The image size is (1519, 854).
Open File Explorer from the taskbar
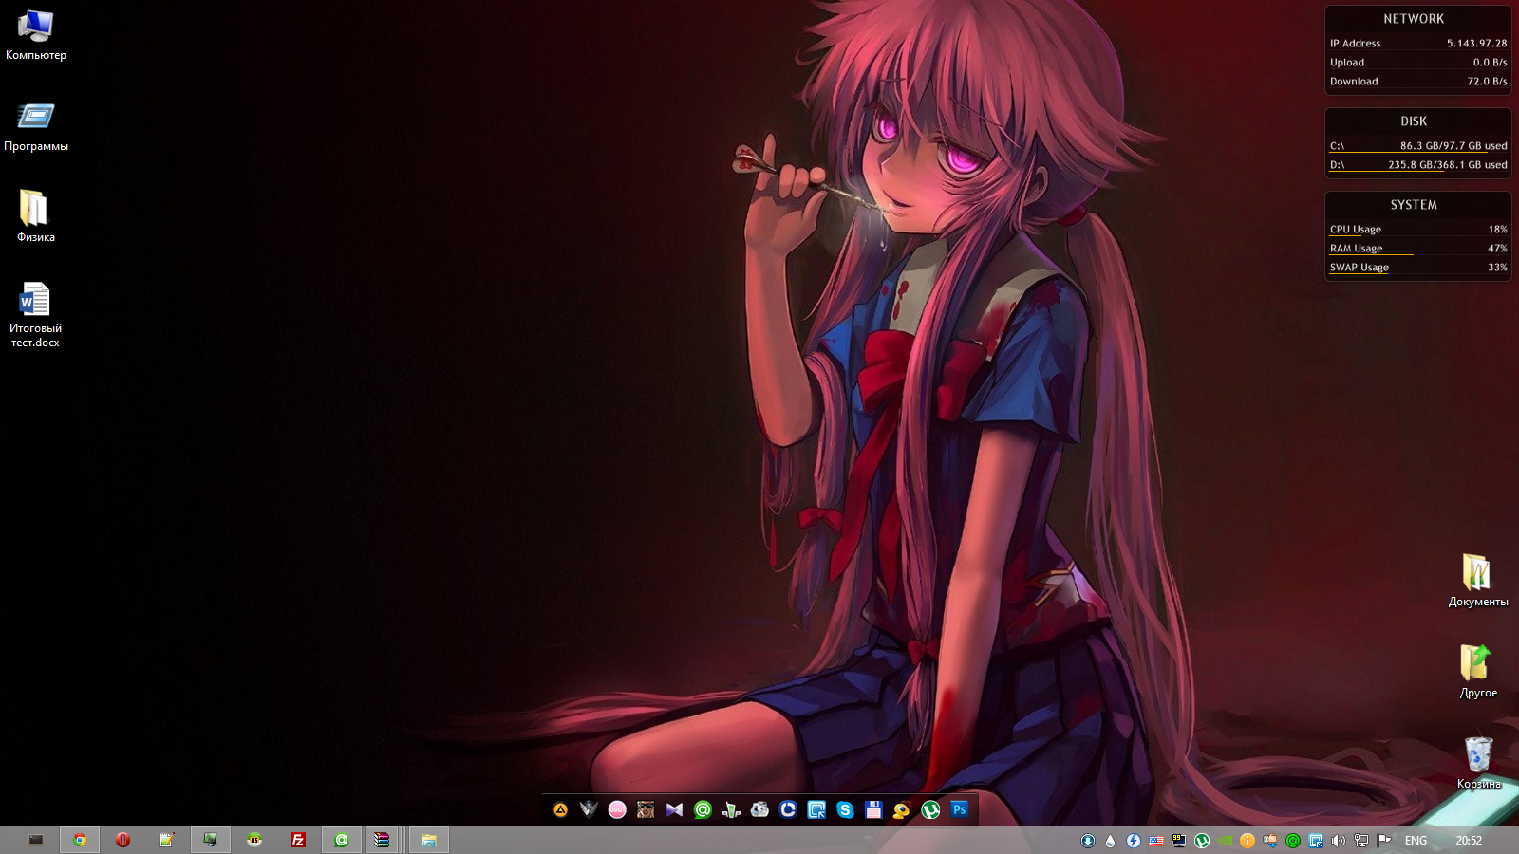tap(428, 840)
